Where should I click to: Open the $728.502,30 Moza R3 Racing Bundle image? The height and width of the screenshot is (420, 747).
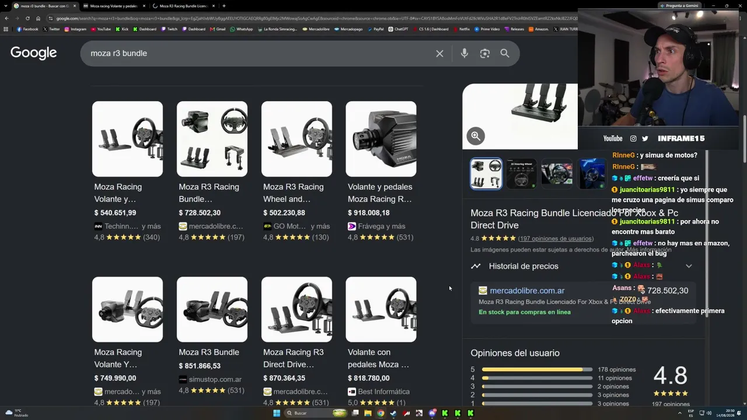212,139
